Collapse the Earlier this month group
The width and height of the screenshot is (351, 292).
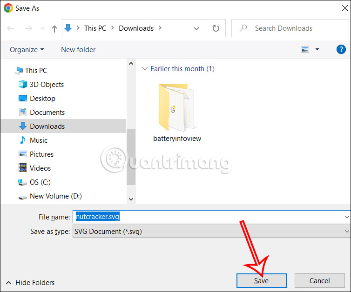tap(145, 69)
